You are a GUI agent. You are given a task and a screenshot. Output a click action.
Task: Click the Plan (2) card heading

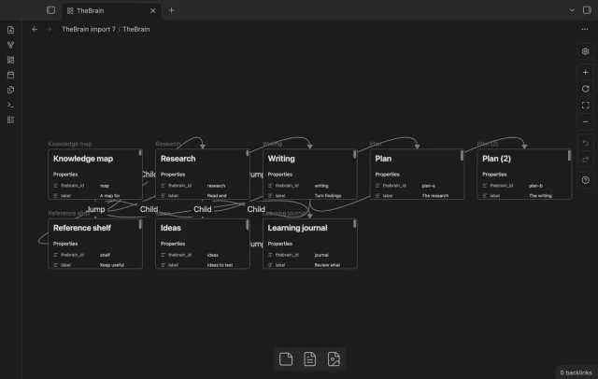pos(496,159)
